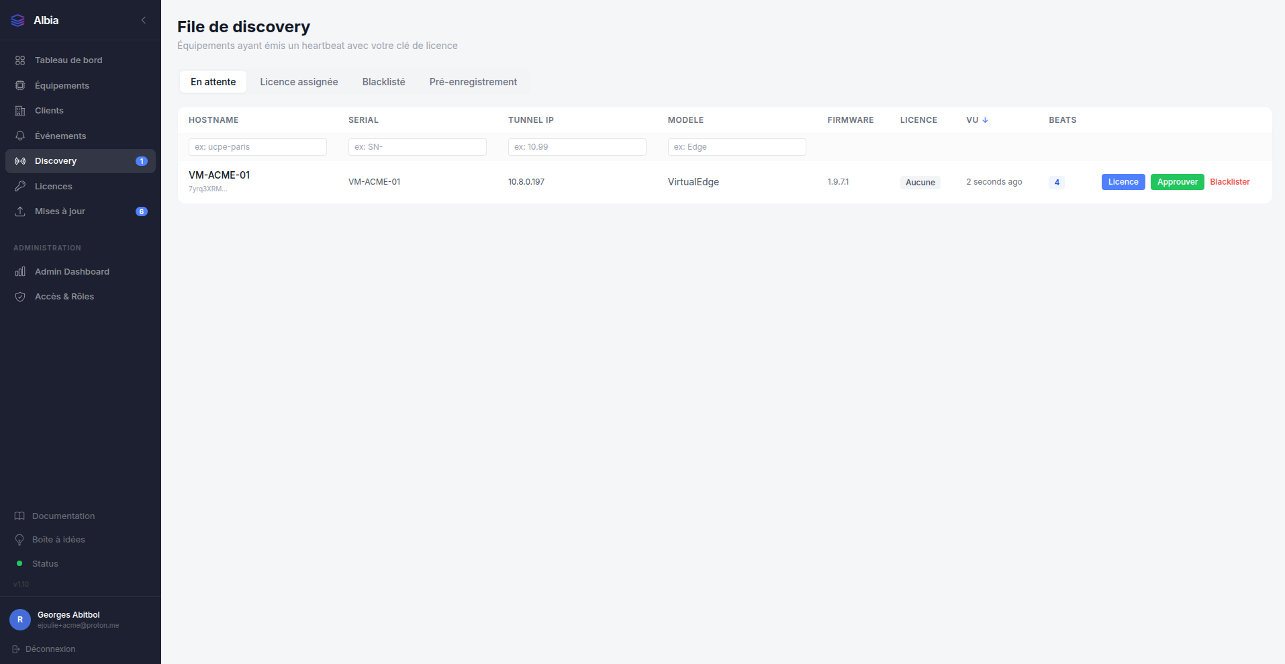Open Clients building icon

[20, 111]
